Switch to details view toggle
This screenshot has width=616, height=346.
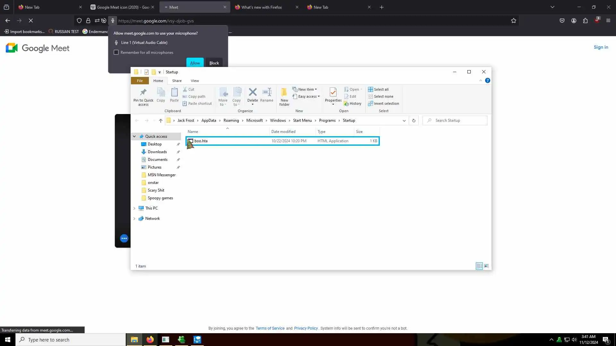[479, 266]
